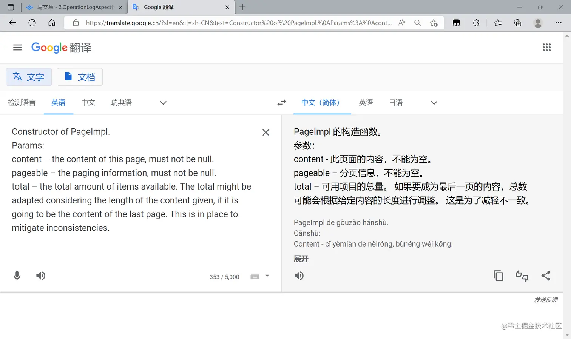Click the 353 / 5,000 character counter
The width and height of the screenshot is (571, 339).
click(x=224, y=277)
